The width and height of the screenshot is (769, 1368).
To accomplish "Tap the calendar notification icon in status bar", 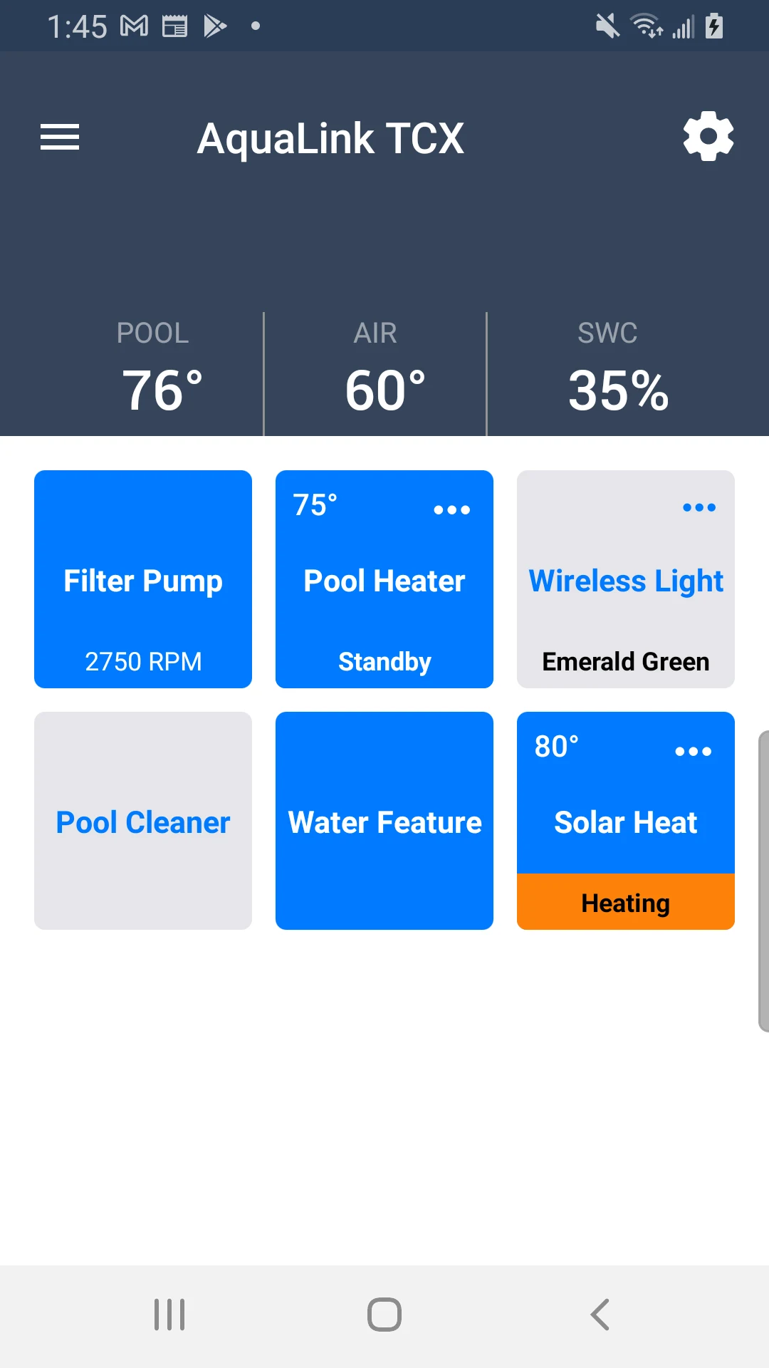I will [x=174, y=26].
